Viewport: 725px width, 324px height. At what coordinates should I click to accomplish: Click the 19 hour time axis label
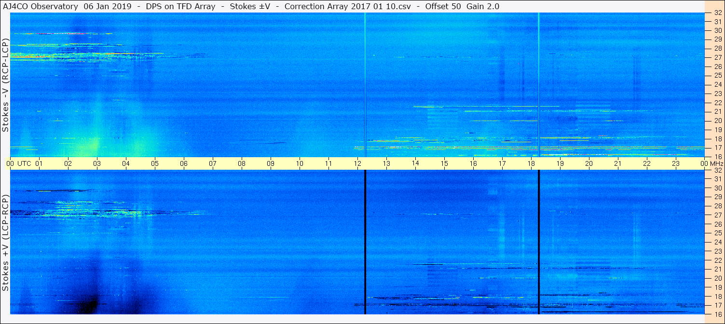(560, 163)
